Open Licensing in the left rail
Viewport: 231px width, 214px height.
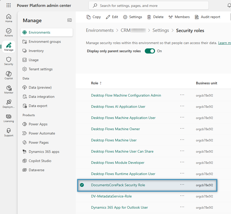[9, 118]
